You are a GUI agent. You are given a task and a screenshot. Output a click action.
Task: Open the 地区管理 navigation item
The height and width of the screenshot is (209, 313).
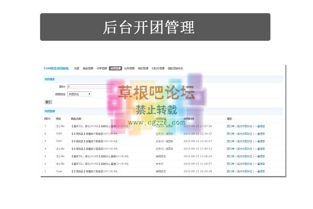[x=143, y=68]
